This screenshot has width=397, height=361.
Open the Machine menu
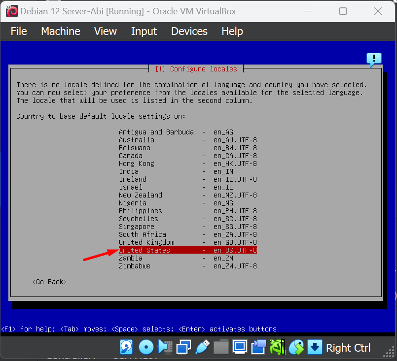tap(61, 32)
